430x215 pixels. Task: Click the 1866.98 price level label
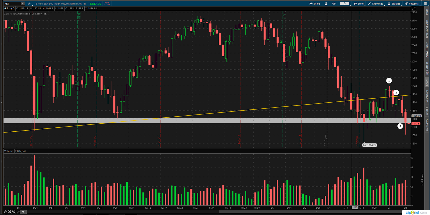[x=416, y=116]
